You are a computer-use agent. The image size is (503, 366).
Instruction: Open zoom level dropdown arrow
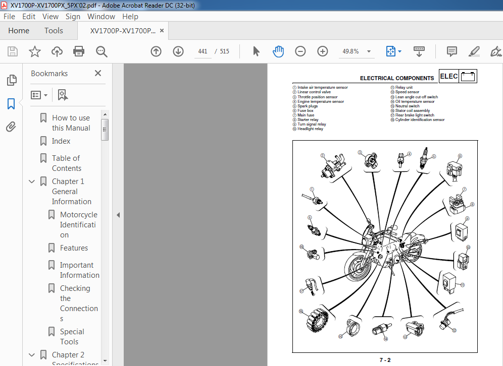click(369, 51)
